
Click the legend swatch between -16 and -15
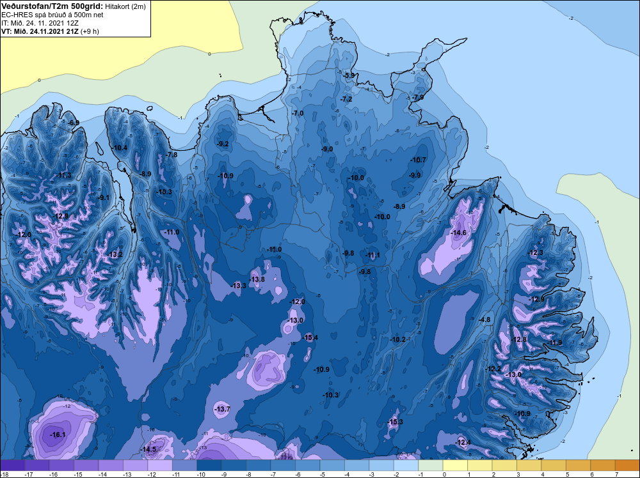pyautogui.click(x=61, y=465)
